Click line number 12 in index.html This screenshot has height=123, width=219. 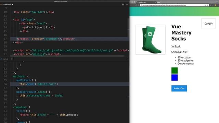5,19
